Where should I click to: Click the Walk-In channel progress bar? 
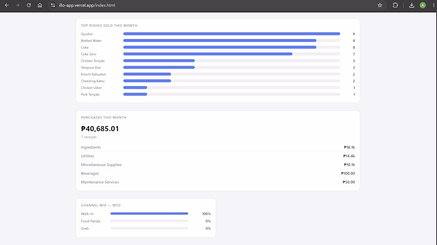149,214
